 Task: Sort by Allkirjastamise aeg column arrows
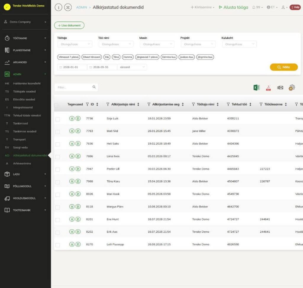tap(183, 104)
